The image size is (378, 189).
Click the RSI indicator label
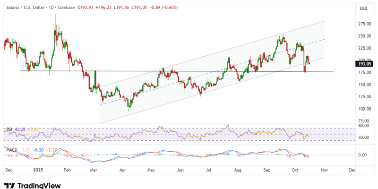tap(9, 129)
